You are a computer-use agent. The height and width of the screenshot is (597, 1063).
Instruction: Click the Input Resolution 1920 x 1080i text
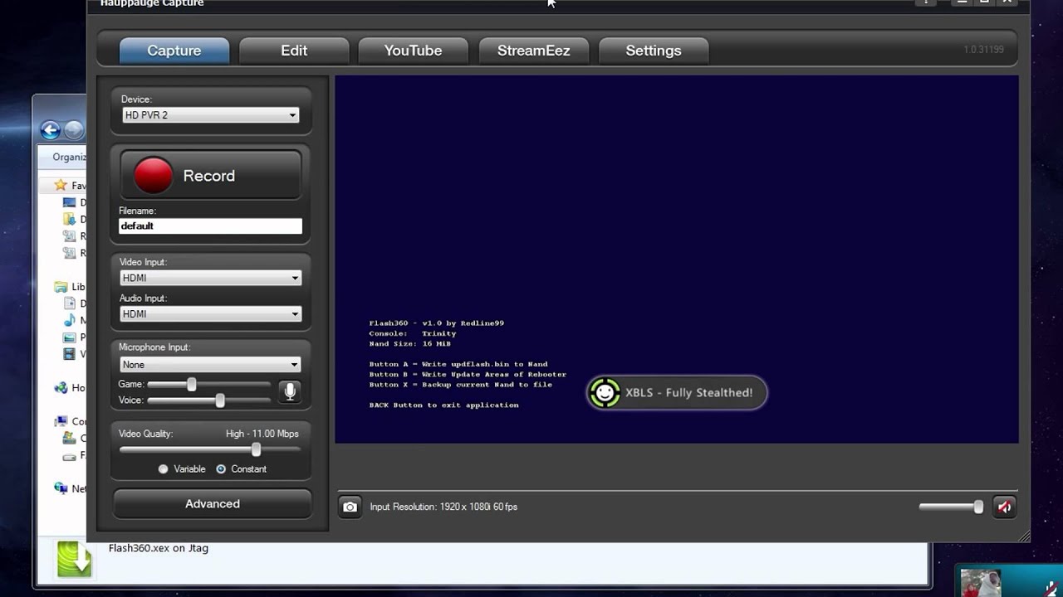(443, 507)
